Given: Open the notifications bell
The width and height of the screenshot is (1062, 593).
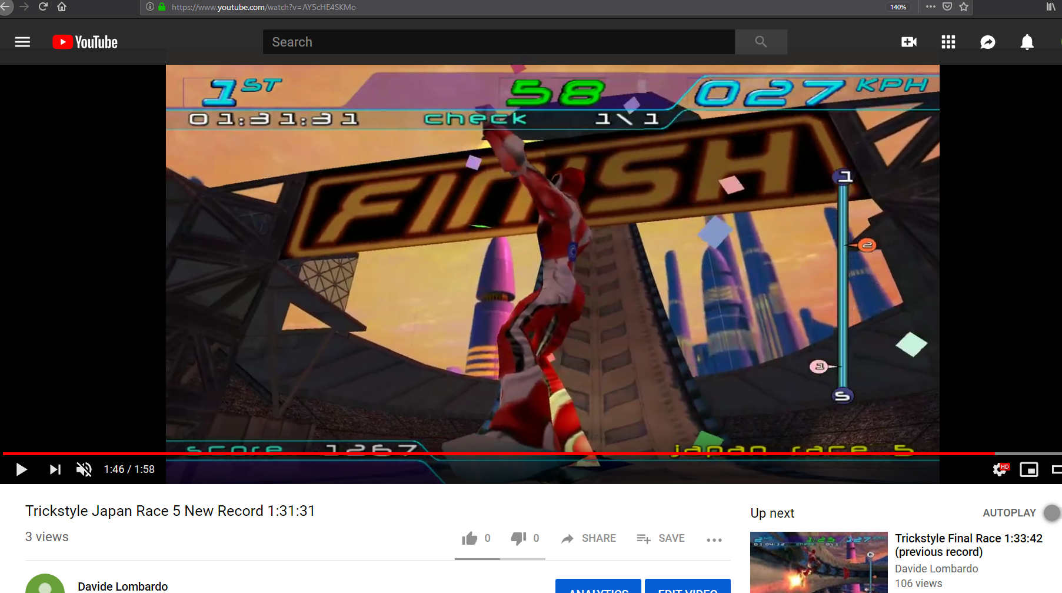Looking at the screenshot, I should tap(1027, 42).
